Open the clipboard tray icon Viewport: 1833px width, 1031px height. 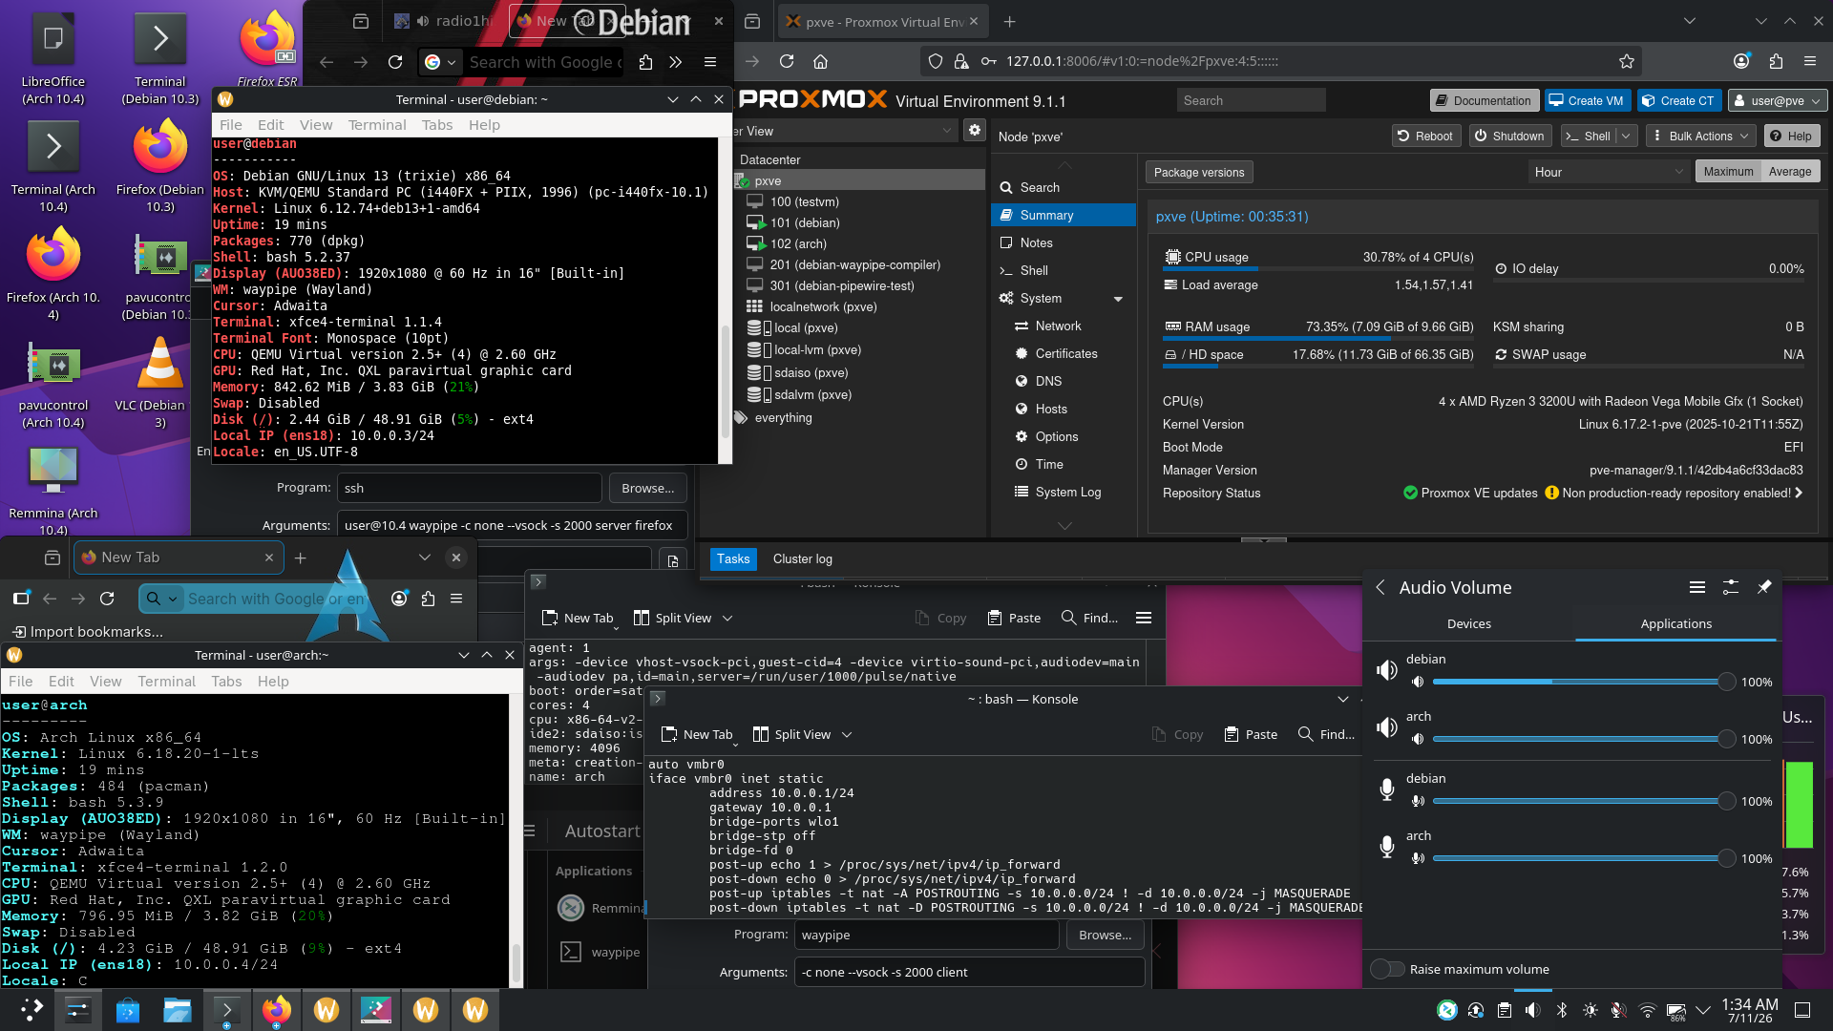(x=1505, y=1010)
